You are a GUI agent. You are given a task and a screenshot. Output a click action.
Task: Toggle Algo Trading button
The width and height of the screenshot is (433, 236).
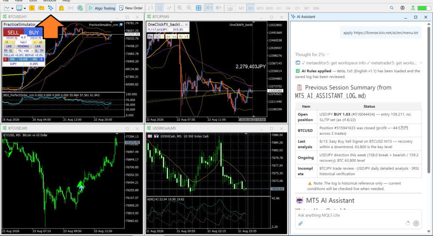click(101, 8)
